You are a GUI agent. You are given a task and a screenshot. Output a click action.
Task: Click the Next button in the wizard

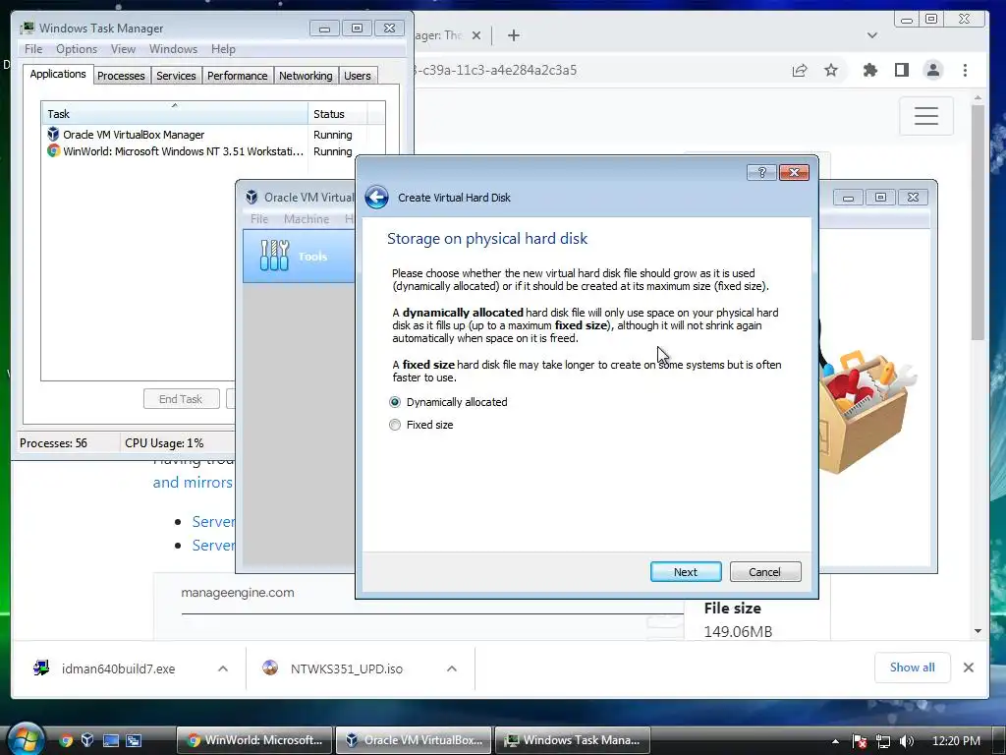point(685,572)
